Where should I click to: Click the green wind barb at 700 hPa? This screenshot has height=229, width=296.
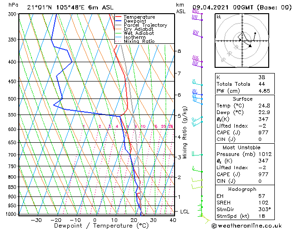(x=197, y=154)
